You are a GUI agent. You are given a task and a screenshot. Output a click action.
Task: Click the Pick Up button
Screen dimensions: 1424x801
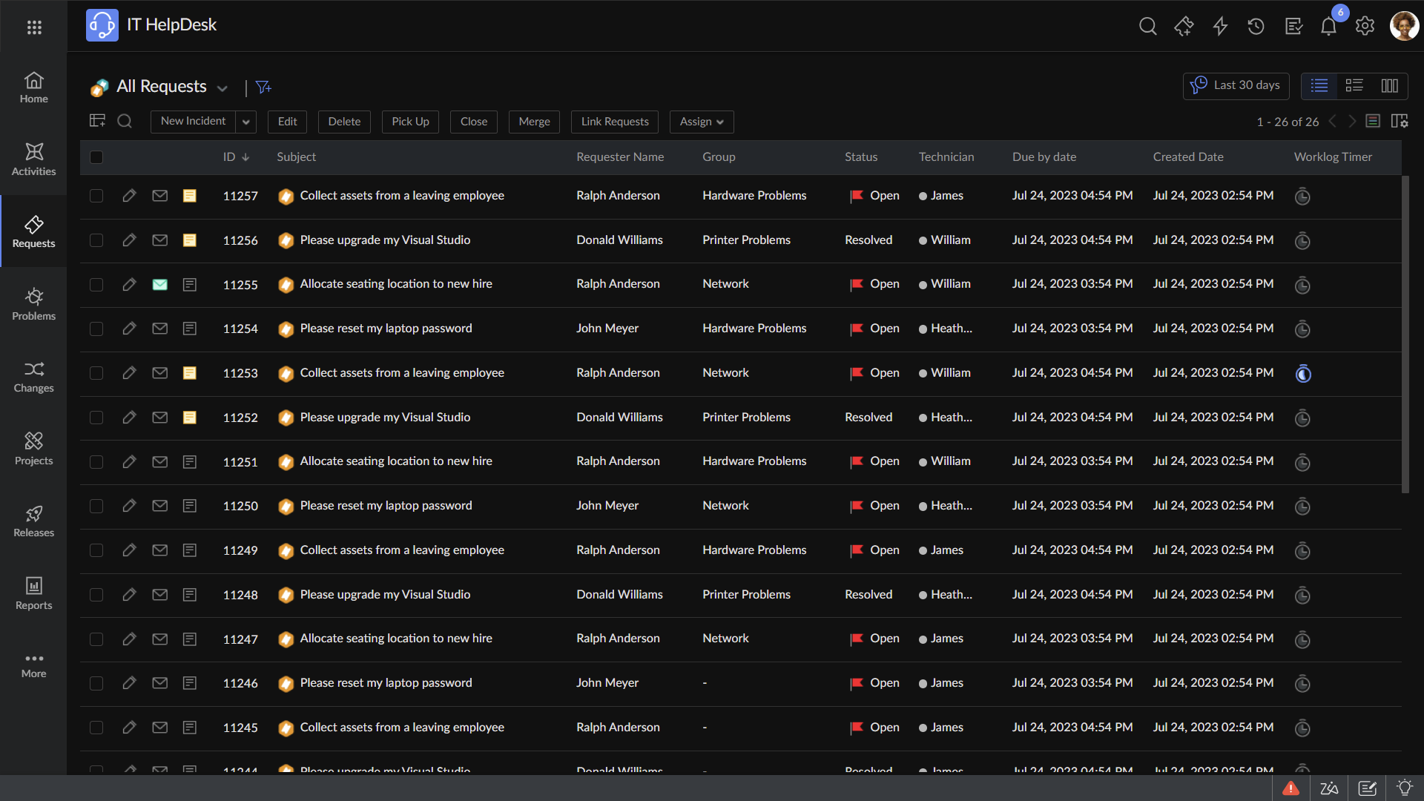[410, 122]
